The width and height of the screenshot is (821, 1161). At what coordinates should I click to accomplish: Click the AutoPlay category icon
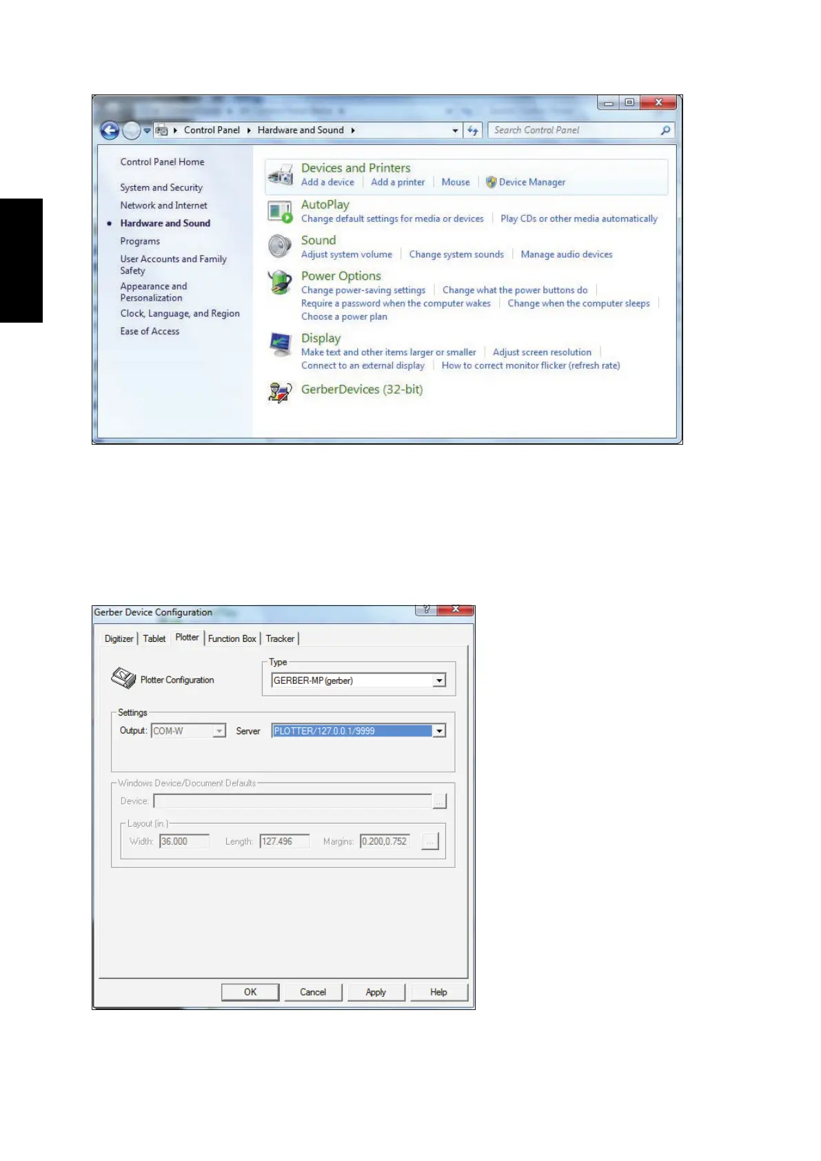pos(281,212)
